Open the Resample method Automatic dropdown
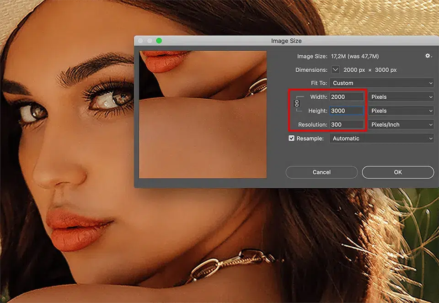Screen dimensions: 439x303 pos(381,138)
